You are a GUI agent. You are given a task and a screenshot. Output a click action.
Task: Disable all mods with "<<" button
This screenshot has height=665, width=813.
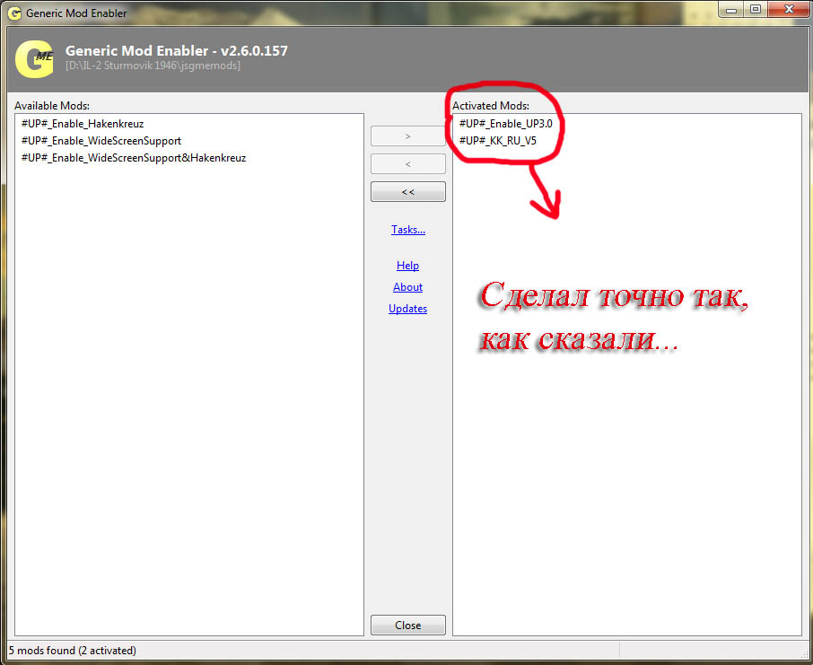click(408, 192)
